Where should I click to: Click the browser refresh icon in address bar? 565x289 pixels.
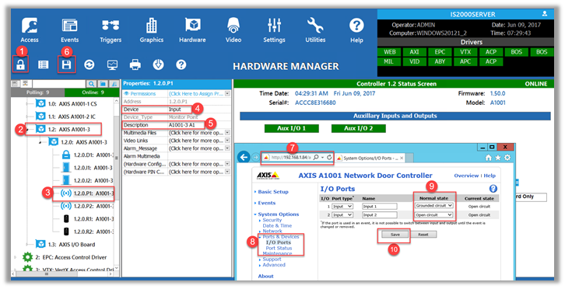coord(329,157)
